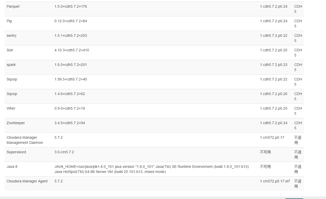Screen dimensions: 326x199
Task: Select the sentry row name
Action: (x=12, y=36)
